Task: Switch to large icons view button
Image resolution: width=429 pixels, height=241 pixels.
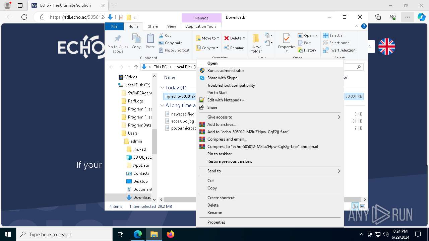Action: click(363, 206)
